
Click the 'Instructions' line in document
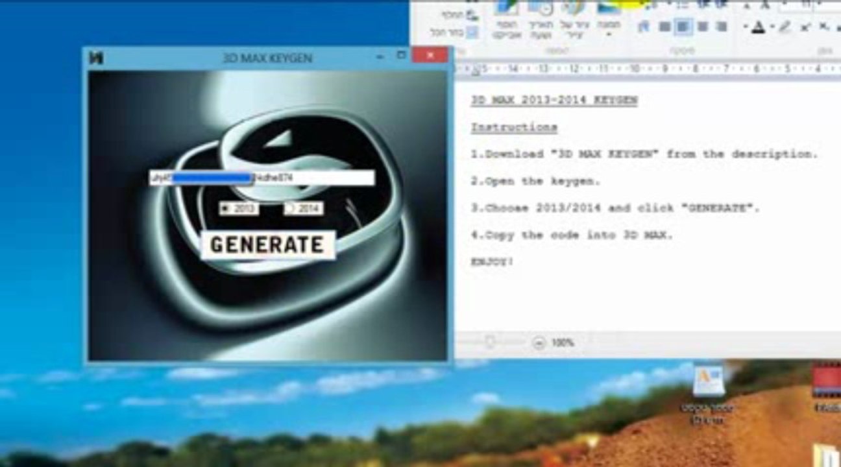(x=514, y=127)
